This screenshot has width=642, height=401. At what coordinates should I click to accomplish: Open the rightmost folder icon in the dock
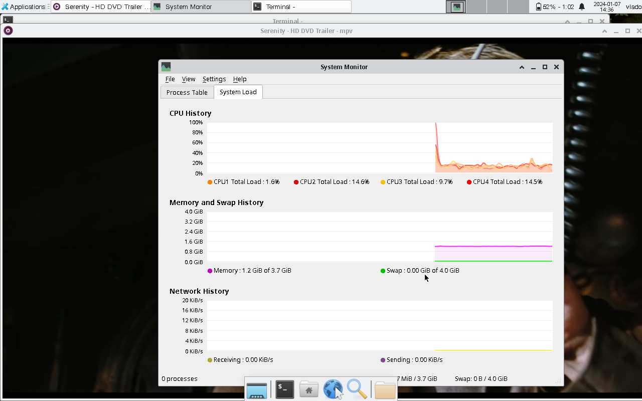[385, 389]
